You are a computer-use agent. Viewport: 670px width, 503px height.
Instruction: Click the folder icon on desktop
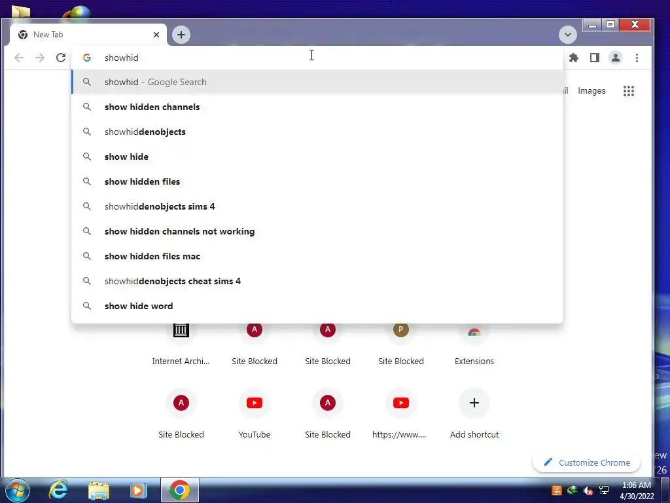20,10
